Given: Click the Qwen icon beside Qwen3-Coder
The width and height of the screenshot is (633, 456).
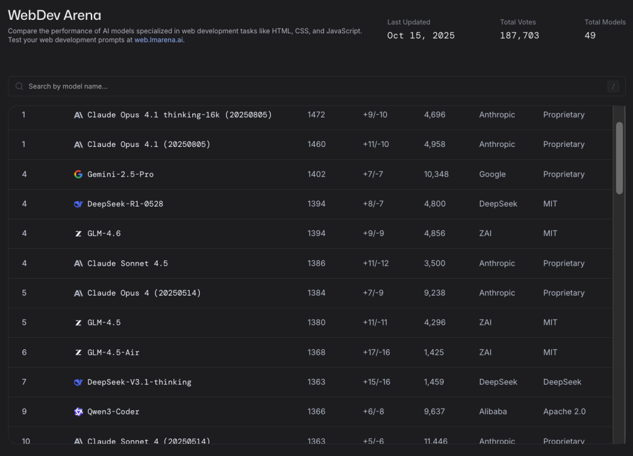Looking at the screenshot, I should tap(79, 412).
